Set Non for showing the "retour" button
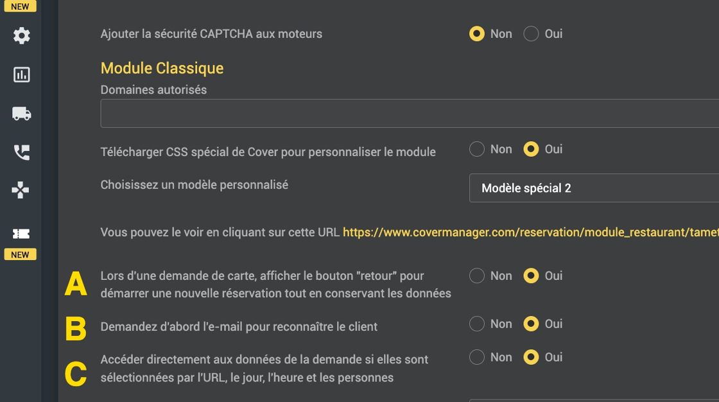The image size is (719, 402). 477,275
